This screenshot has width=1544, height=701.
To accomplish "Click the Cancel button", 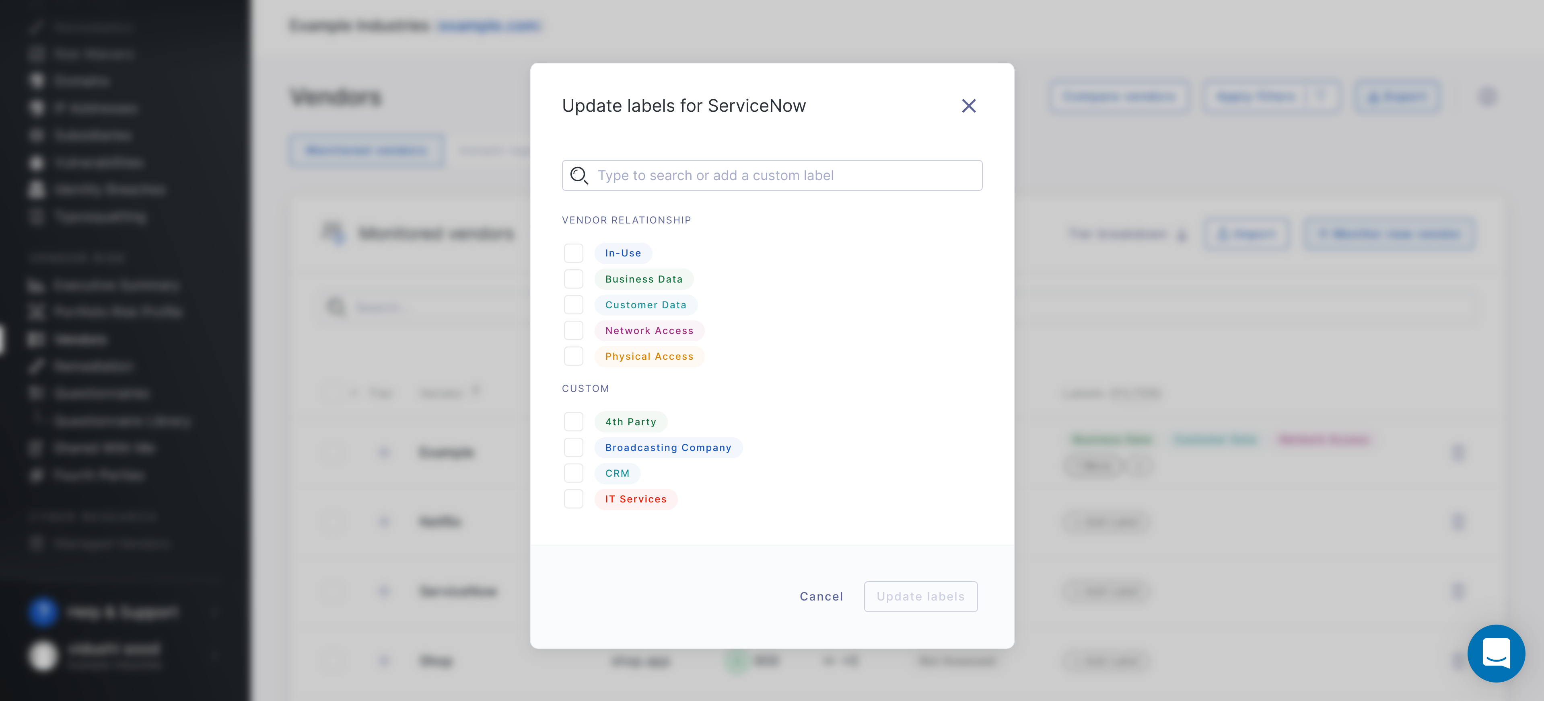I will [821, 597].
